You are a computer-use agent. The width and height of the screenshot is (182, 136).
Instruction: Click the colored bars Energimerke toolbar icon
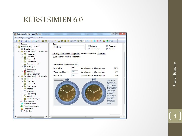(104, 41)
